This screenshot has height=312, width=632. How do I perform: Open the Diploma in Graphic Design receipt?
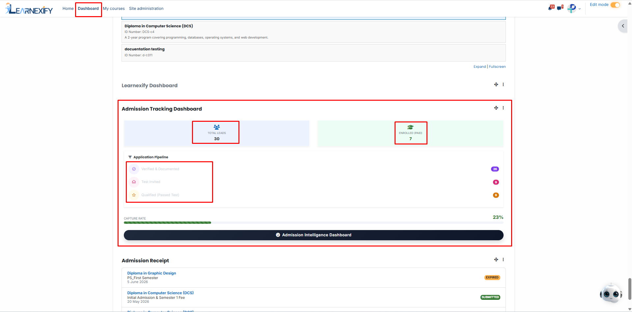152,273
